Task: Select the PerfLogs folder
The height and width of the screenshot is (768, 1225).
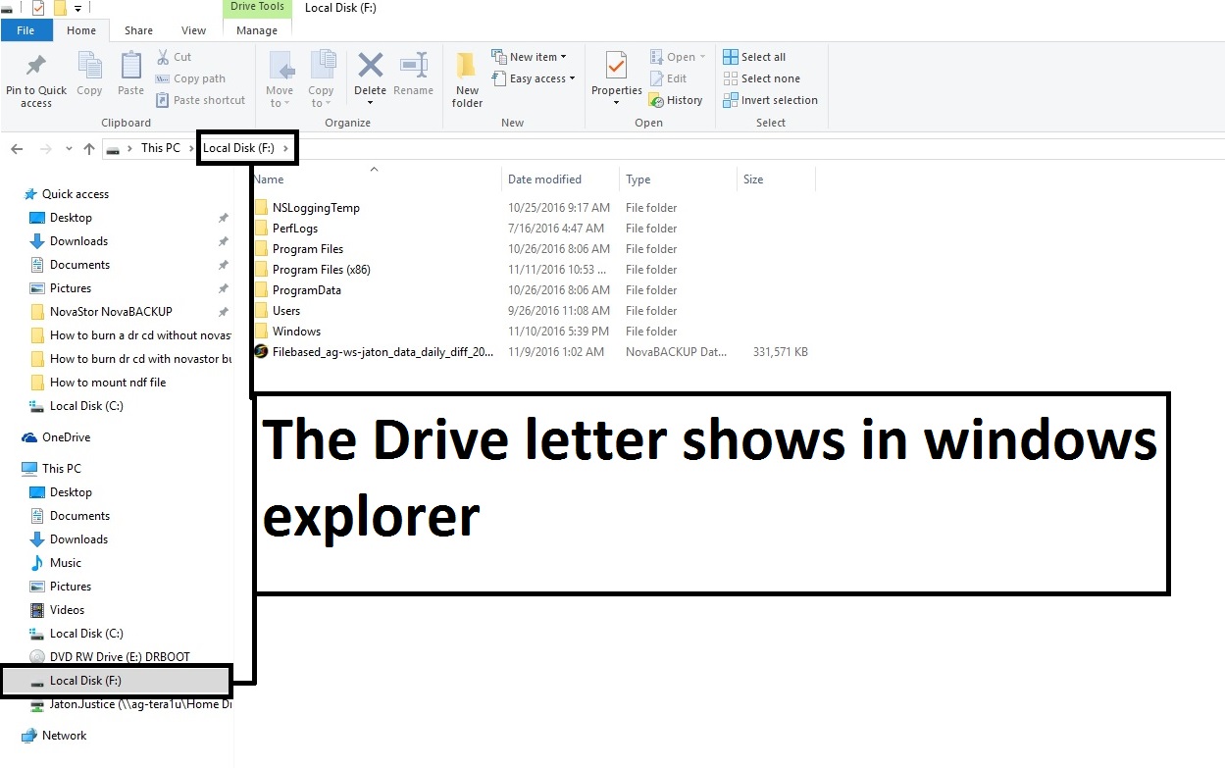Action: pos(295,229)
